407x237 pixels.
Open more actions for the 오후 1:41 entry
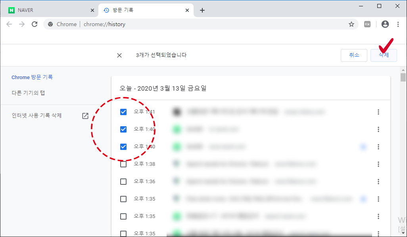point(378,112)
